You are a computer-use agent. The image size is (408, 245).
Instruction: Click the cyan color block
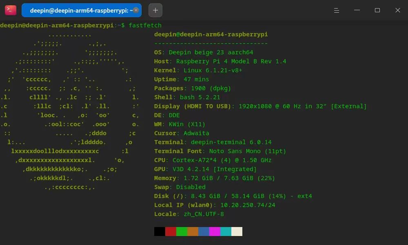[226, 232]
